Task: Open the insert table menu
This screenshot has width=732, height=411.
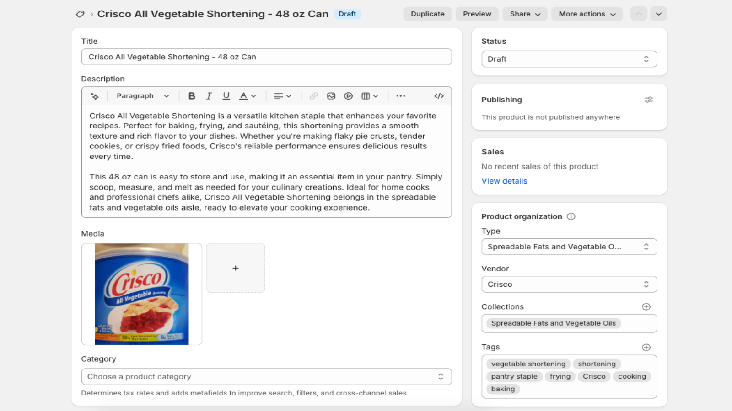Action: coord(370,96)
